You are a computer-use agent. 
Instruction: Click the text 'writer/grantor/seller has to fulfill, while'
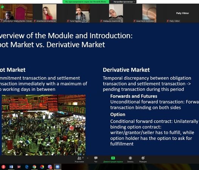pos(152,133)
